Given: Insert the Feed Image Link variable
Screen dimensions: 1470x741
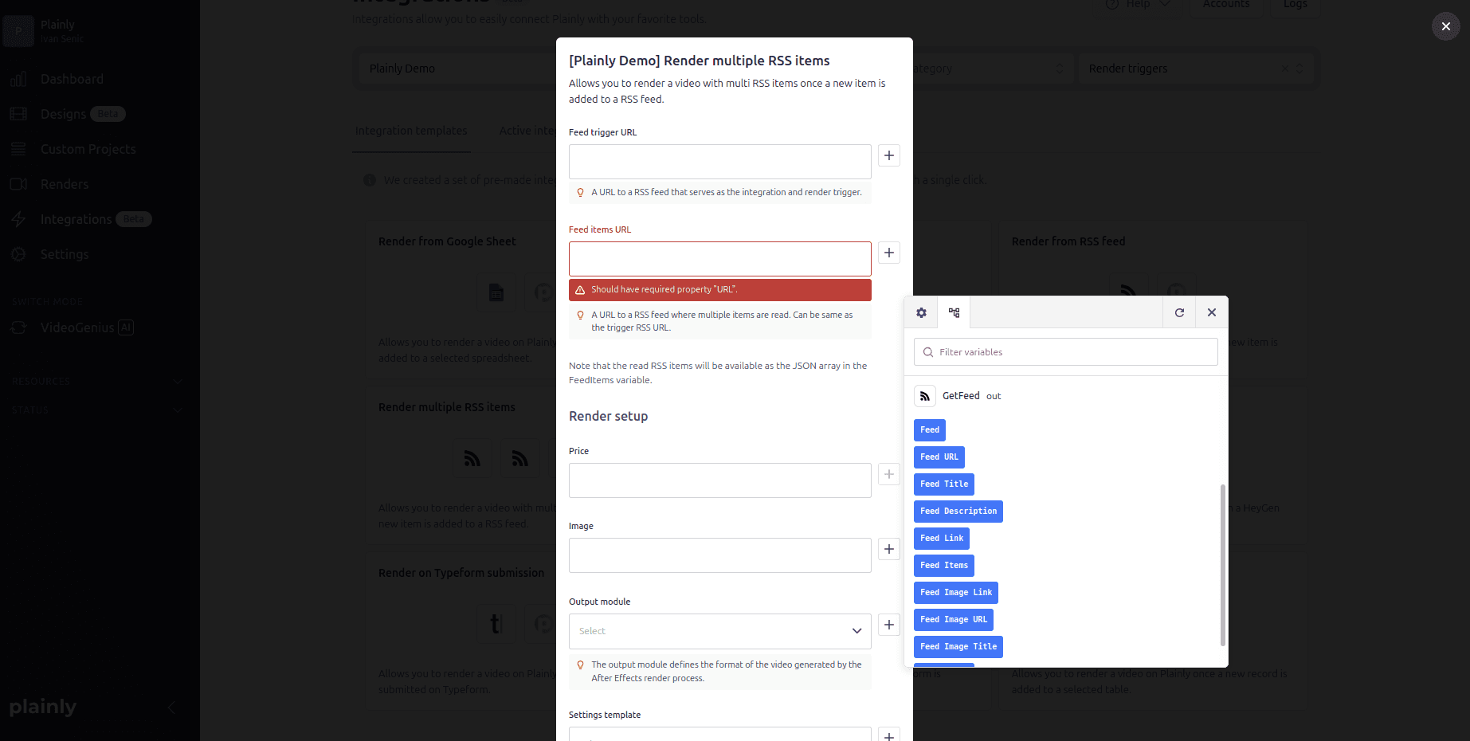Looking at the screenshot, I should pos(956,593).
